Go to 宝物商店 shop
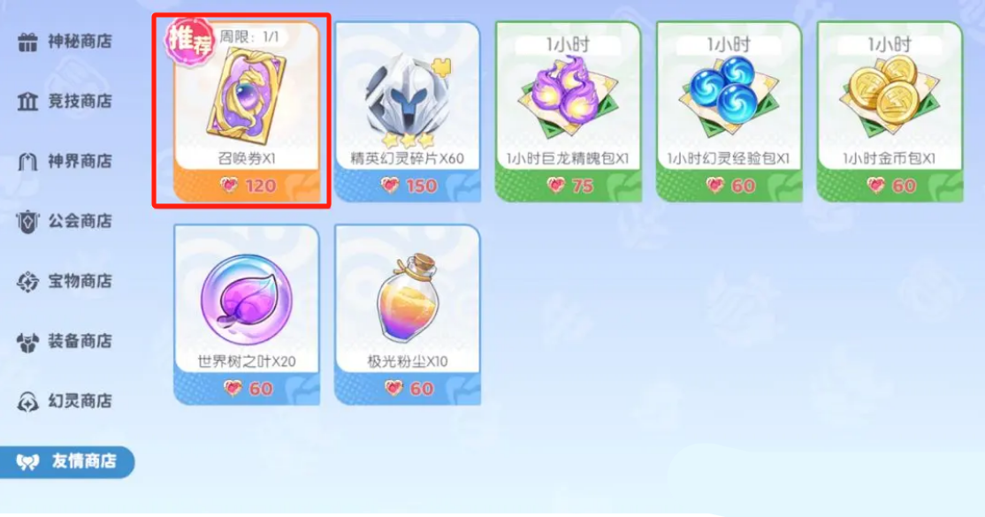985x517 pixels. (65, 281)
